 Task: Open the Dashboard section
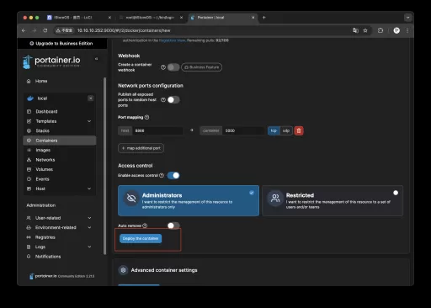point(46,111)
